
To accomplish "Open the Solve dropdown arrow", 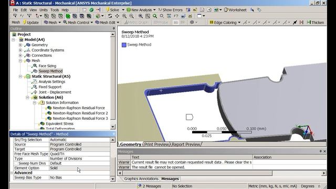I will 123,10.
